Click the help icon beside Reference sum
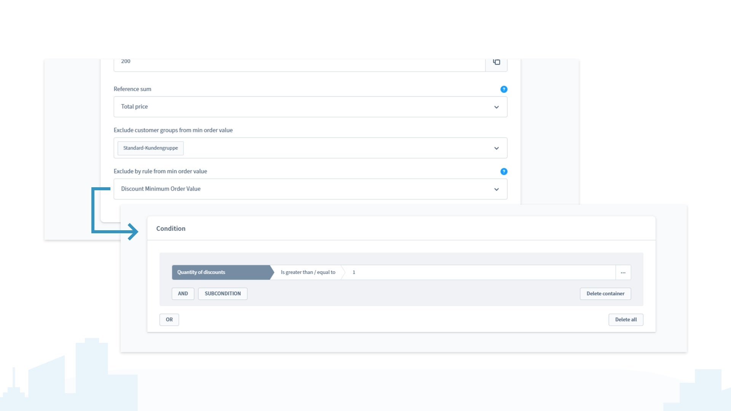The image size is (731, 411). click(x=504, y=89)
